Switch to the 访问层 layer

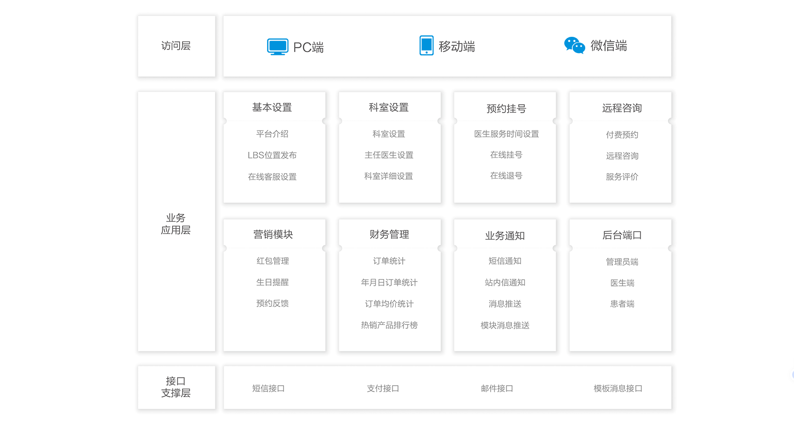176,46
